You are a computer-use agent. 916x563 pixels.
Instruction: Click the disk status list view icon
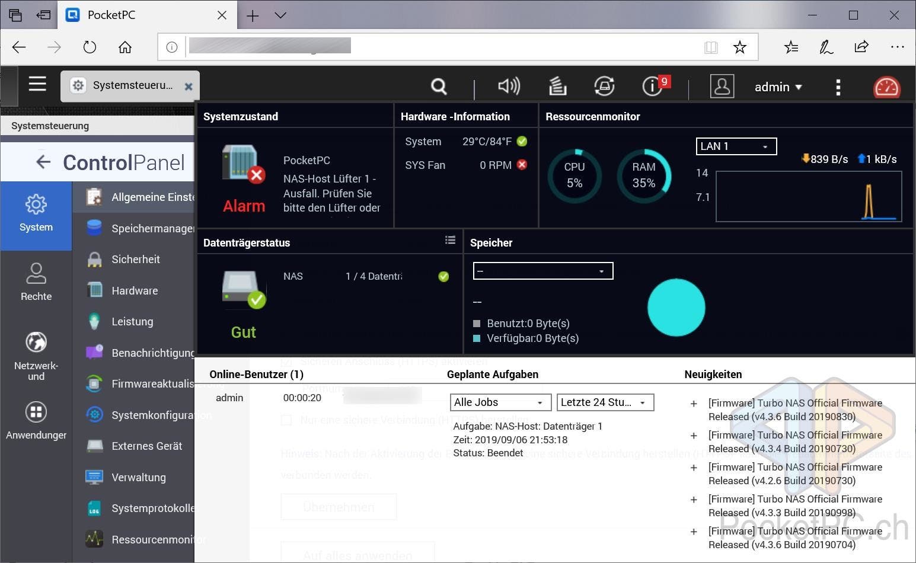click(x=451, y=240)
